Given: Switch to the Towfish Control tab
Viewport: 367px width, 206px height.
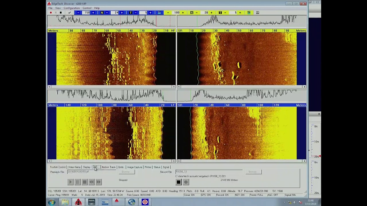Looking at the screenshot, I should pyautogui.click(x=58, y=167).
